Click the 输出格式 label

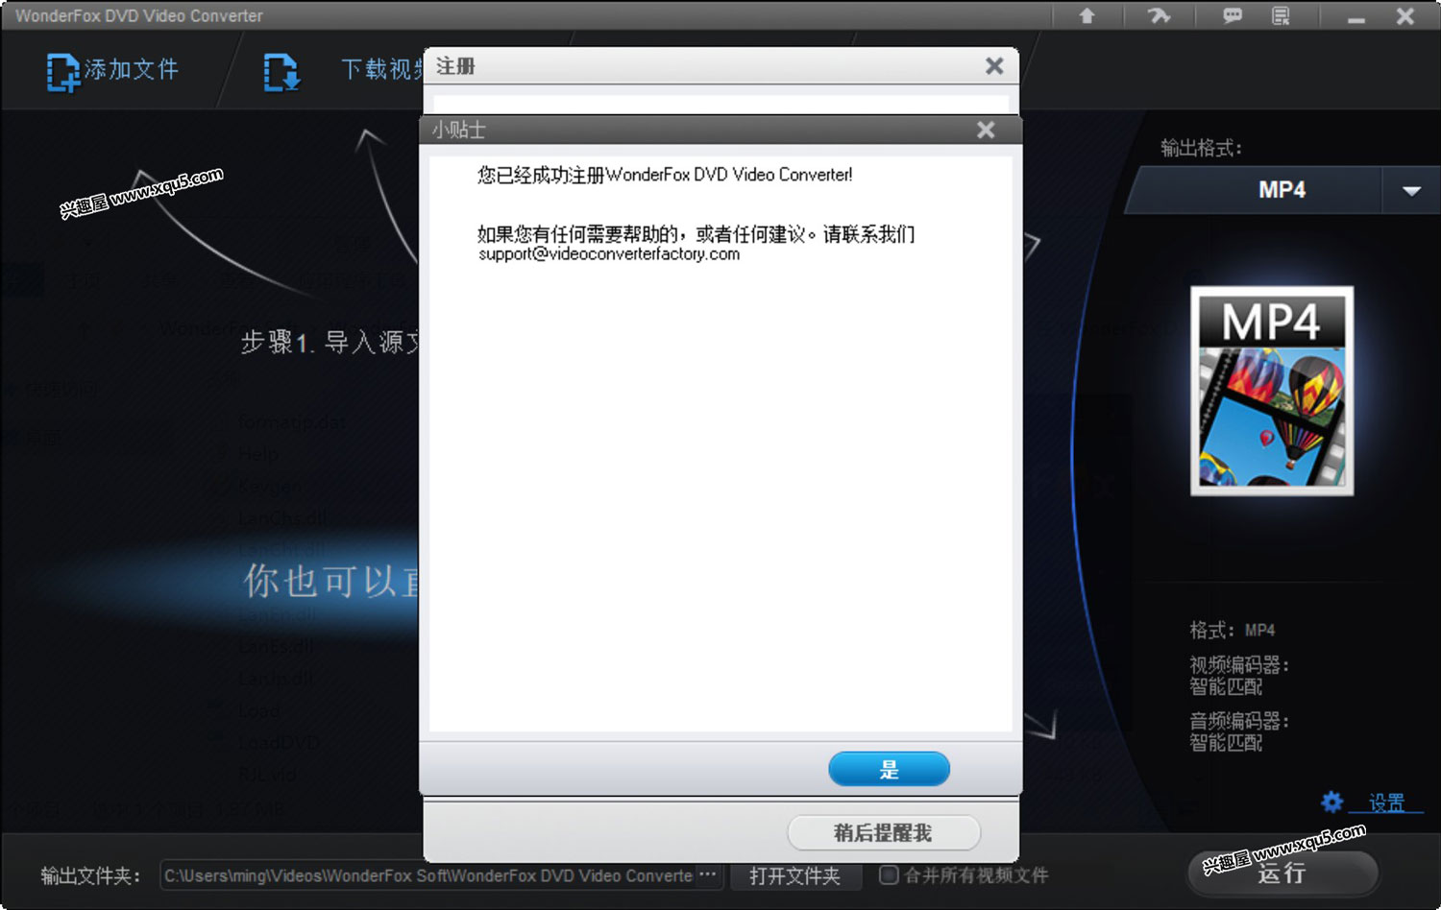click(x=1201, y=148)
